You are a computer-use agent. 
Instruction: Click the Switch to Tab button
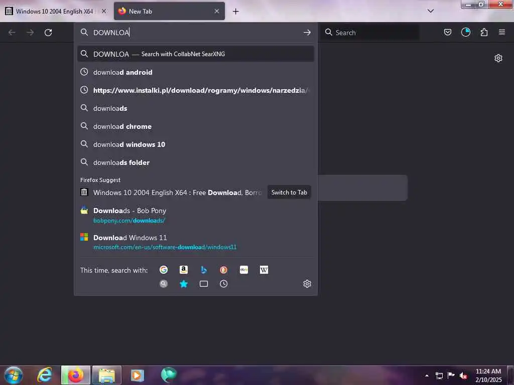pos(289,192)
